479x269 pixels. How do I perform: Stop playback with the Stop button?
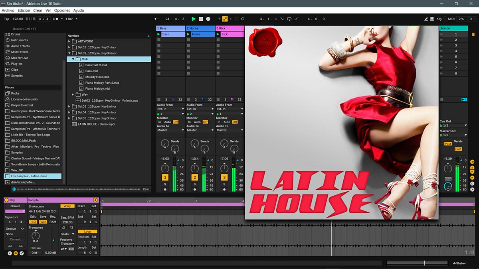click(x=201, y=19)
